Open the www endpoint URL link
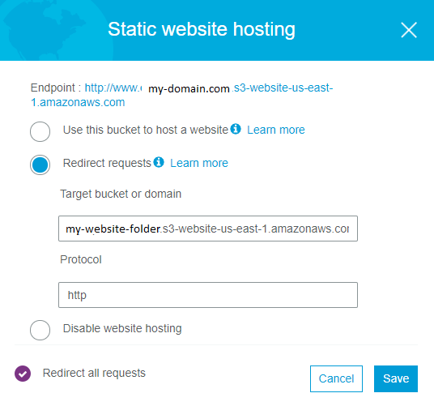The image size is (434, 406). (113, 88)
